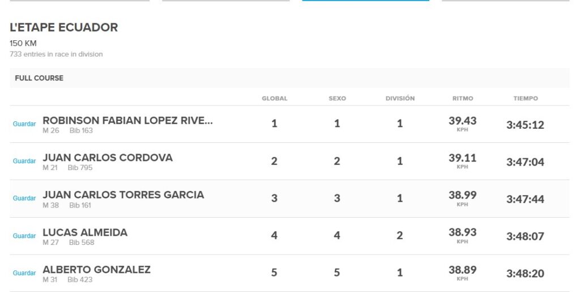Open Juan Carlos Cordova's result details
The width and height of the screenshot is (580, 292).
pyautogui.click(x=108, y=158)
